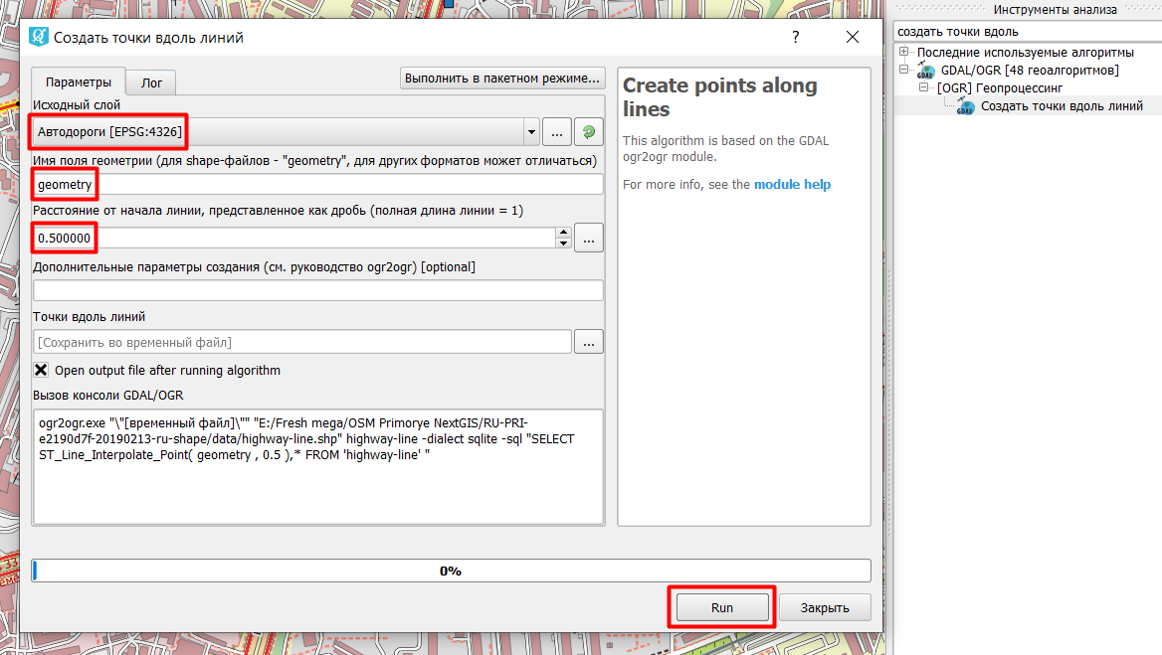
Task: Close the 'Создать точки вдоль линий' dialog
Action: [853, 37]
